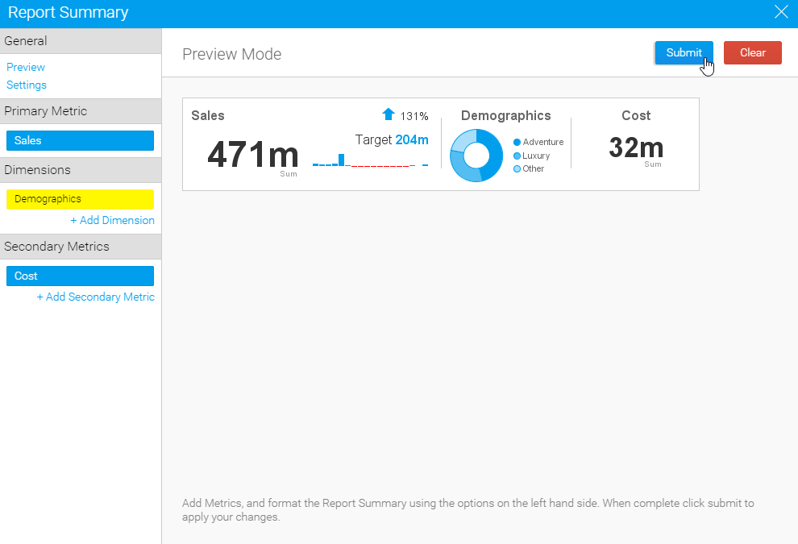Viewport: 798px width, 544px height.
Task: Switch to the Settings view
Action: click(27, 85)
